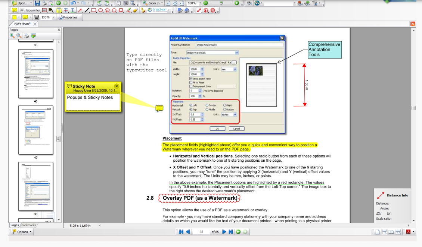Open the search field dropdown arrow
Viewport: 422px width, 247px height.
coord(294,3)
